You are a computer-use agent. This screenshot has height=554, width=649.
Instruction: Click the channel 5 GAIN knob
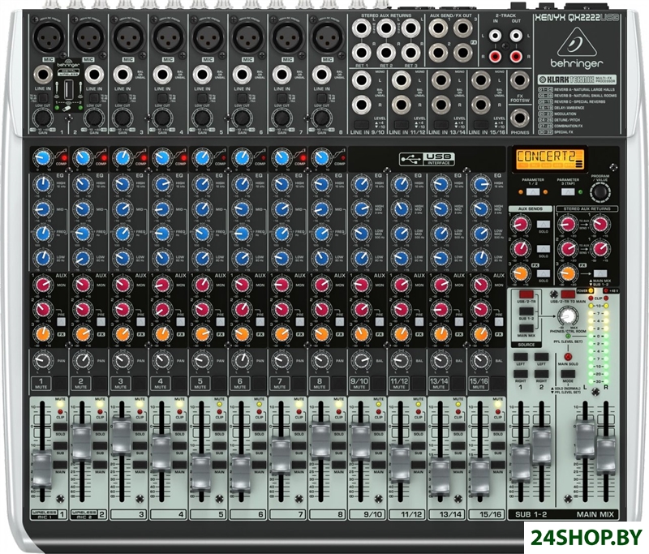pos(202,118)
